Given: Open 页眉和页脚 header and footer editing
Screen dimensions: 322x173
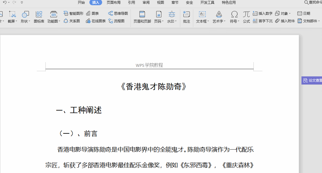Looking at the screenshot, I should (x=142, y=17).
